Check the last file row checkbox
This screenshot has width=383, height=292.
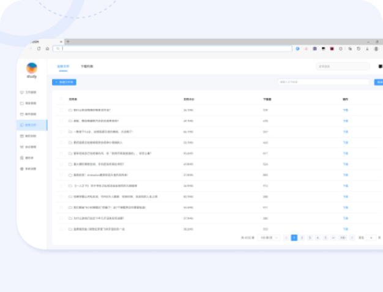[x=61, y=228]
